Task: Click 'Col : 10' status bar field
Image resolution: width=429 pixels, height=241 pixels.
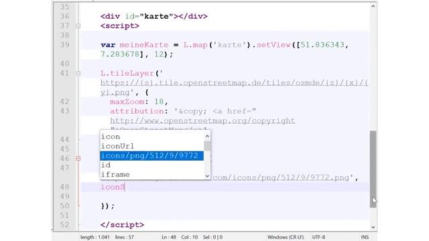Action: pos(190,237)
